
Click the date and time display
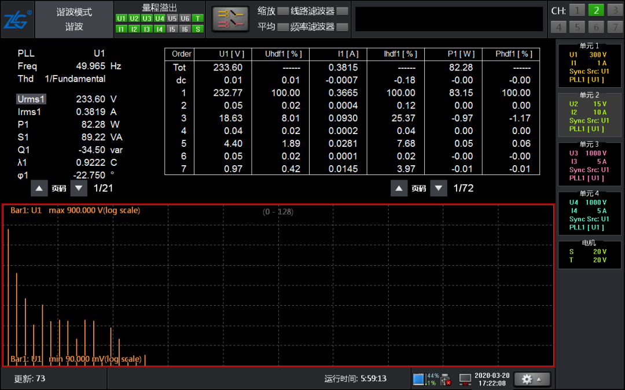click(492, 379)
